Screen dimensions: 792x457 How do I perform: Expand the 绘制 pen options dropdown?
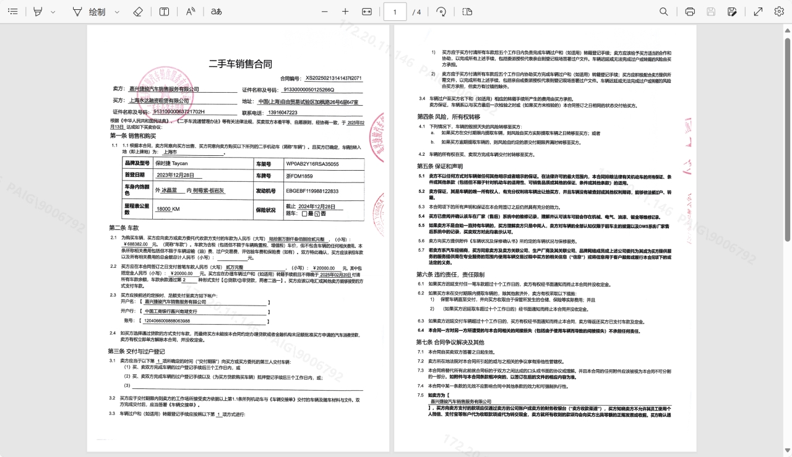point(117,12)
